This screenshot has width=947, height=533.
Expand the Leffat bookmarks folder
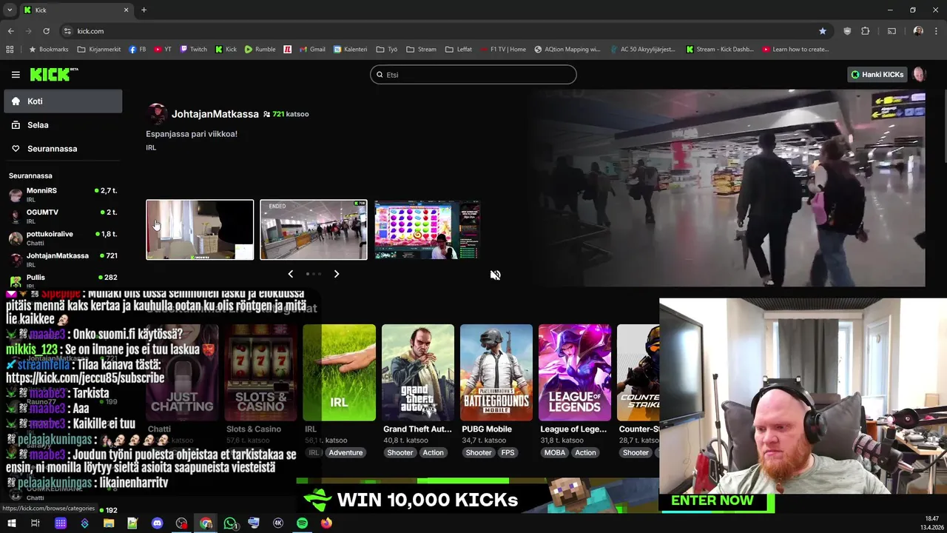tap(459, 50)
